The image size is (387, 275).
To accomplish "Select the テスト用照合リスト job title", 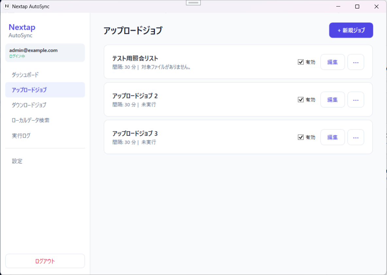I will coord(135,59).
